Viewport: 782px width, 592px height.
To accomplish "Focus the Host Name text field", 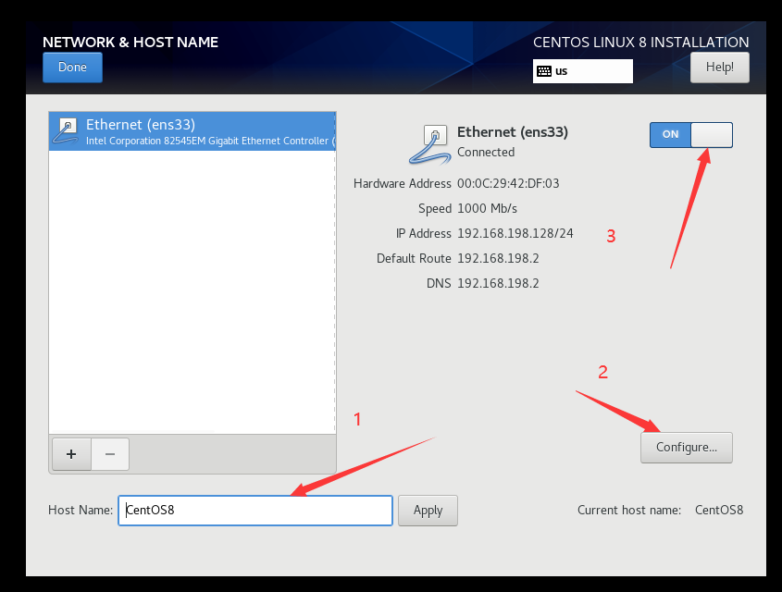I will [255, 511].
